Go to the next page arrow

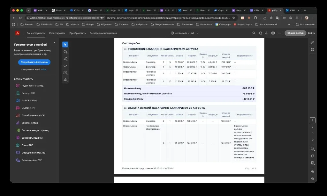[x=313, y=140]
